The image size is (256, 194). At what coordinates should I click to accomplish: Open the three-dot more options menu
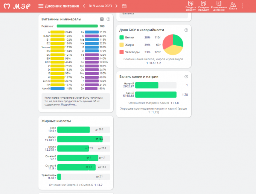[x=242, y=6]
